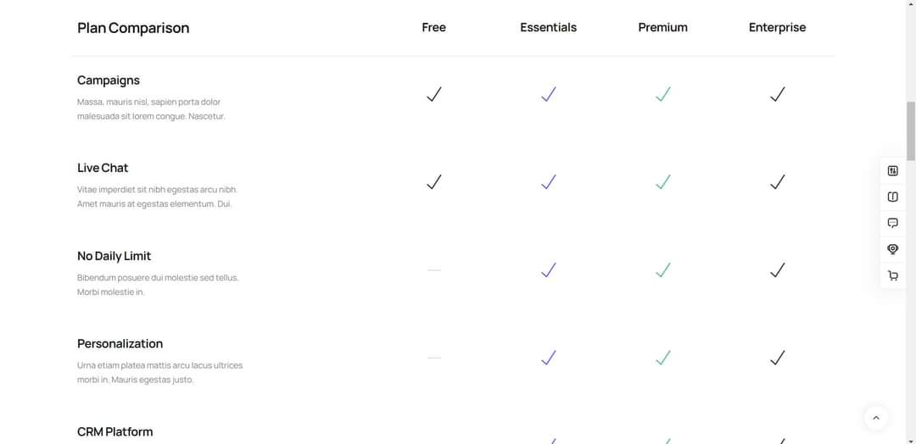Click Live Chat checkmark under Premium plan
The image size is (916, 444).
[x=663, y=182]
